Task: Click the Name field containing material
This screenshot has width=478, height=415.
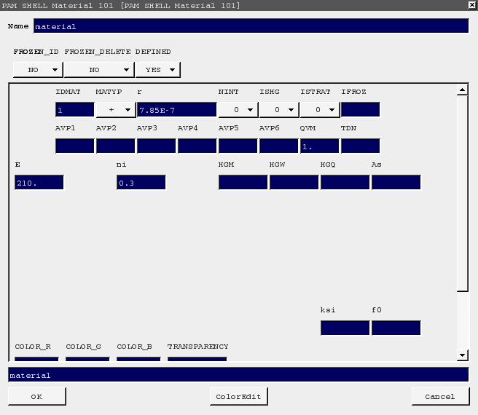Action: point(251,25)
